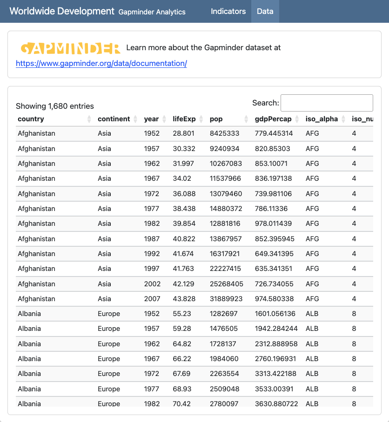Open the Indicators tab

tap(228, 11)
